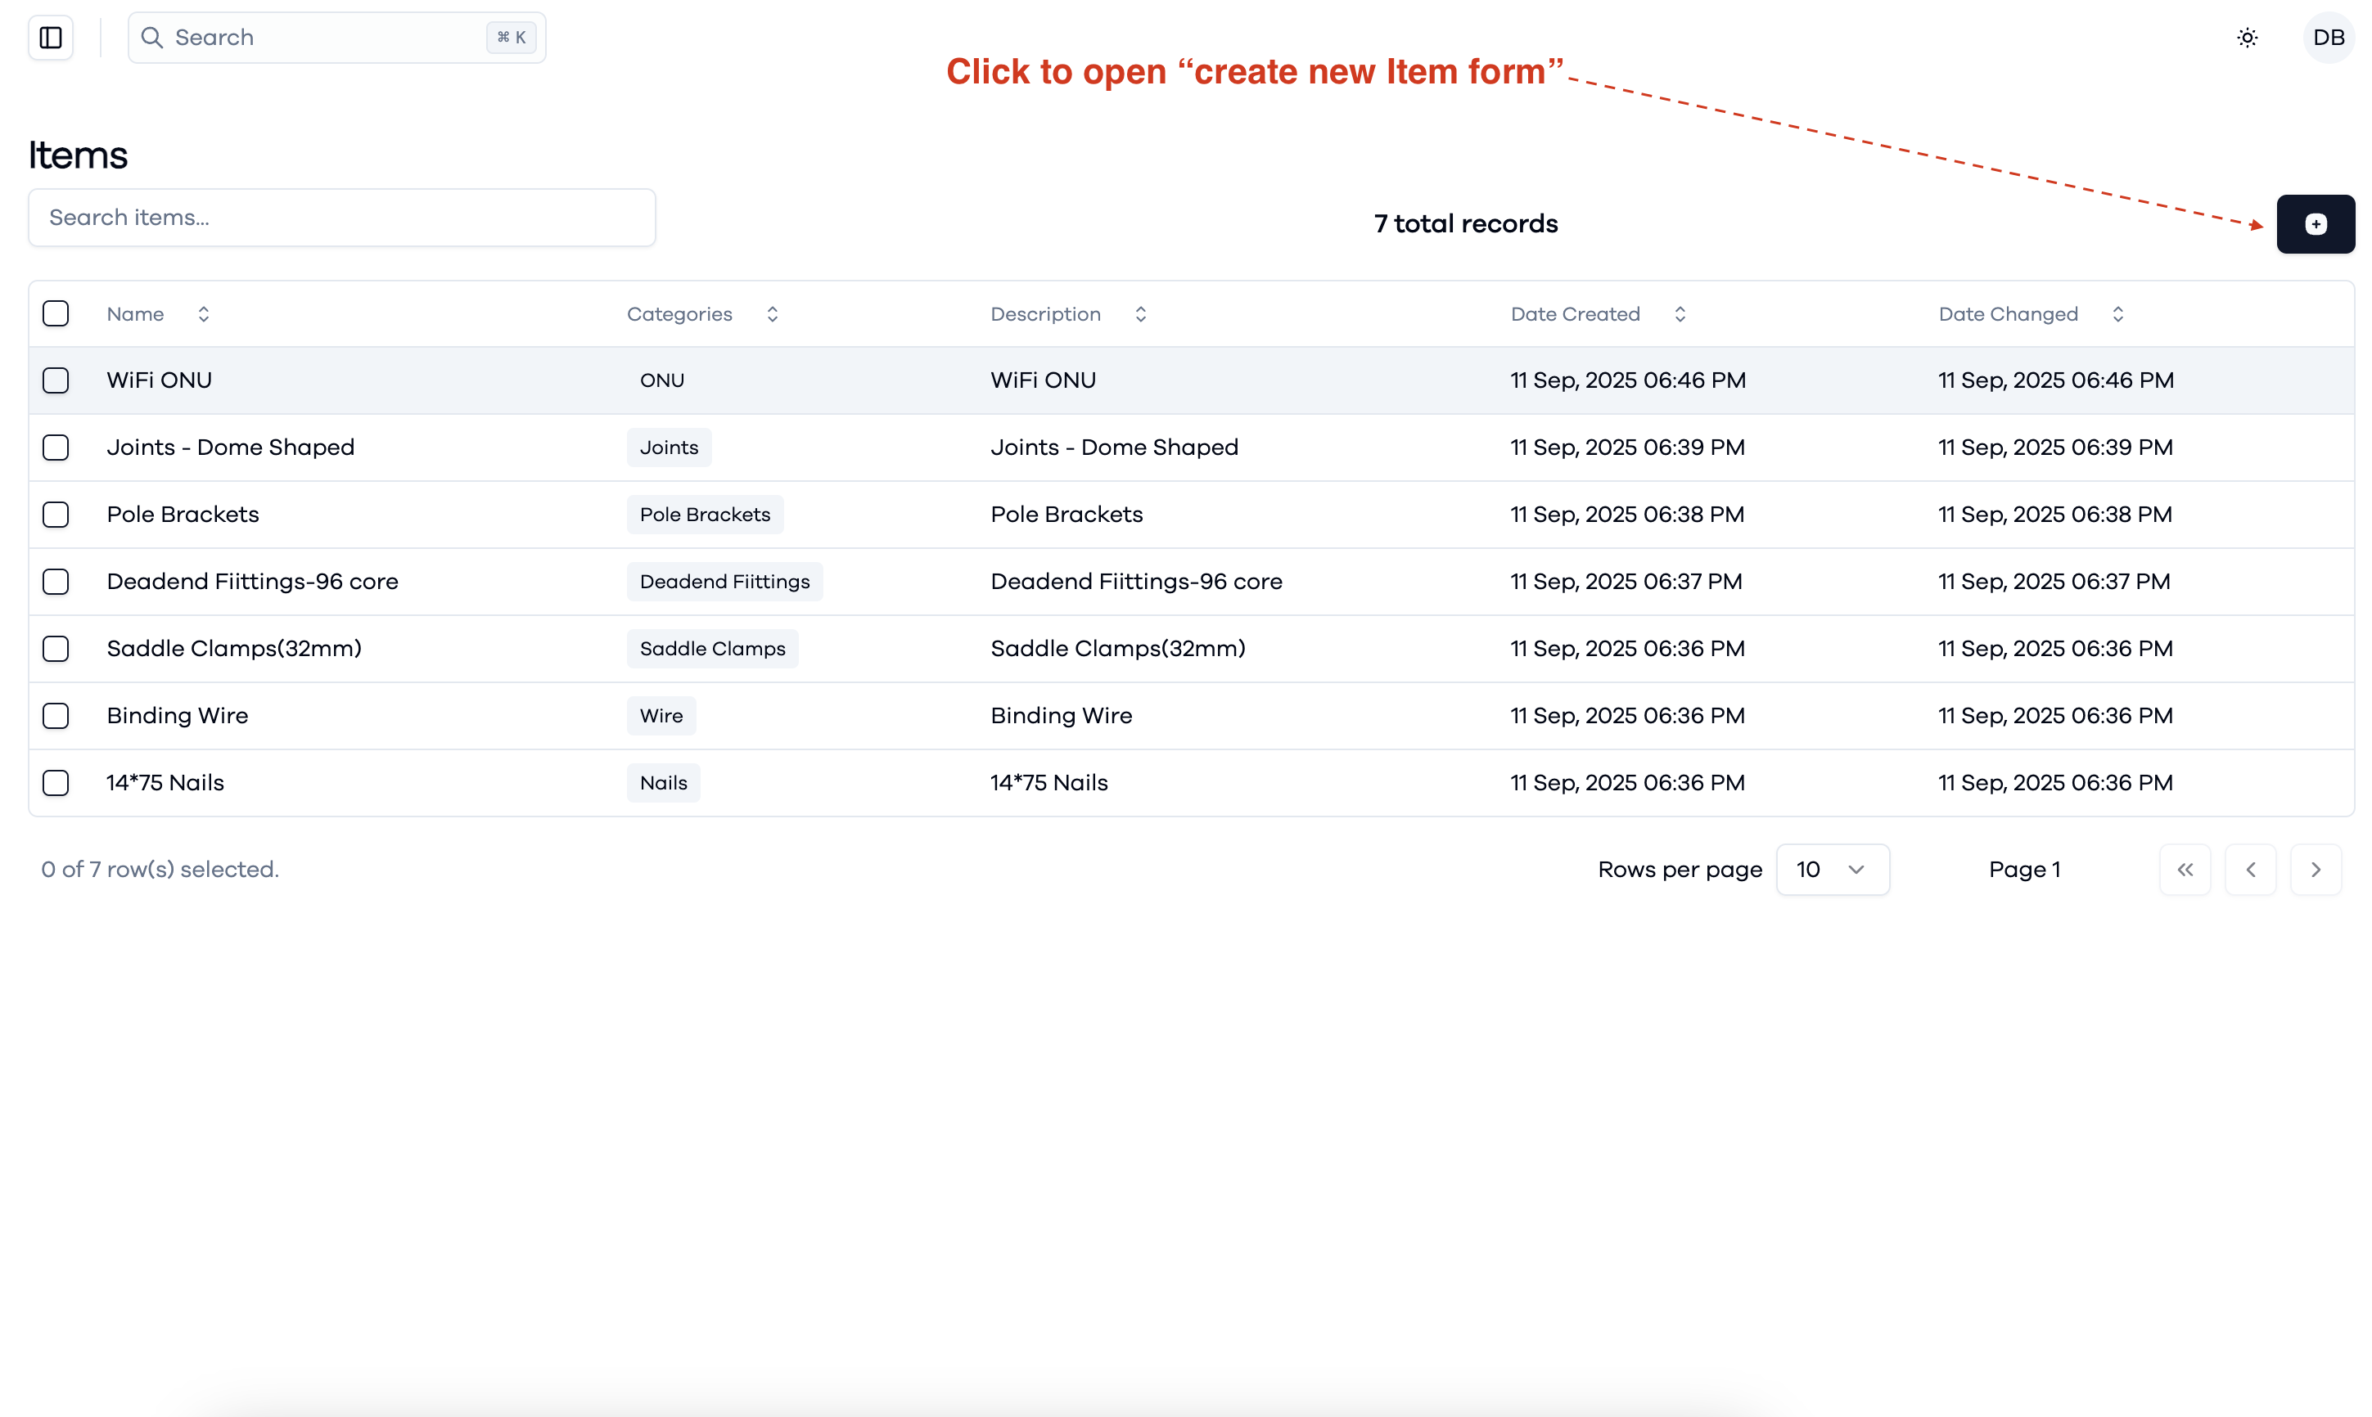Image resolution: width=2372 pixels, height=1417 pixels.
Task: Go to first page with double-chevron icon
Action: coord(2185,869)
